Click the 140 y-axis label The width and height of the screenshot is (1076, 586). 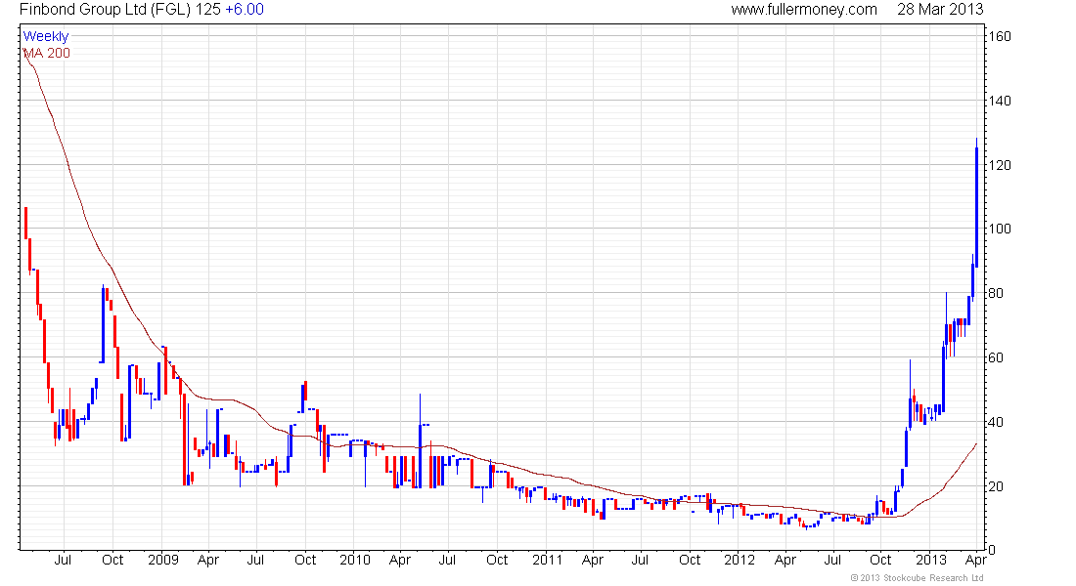999,101
